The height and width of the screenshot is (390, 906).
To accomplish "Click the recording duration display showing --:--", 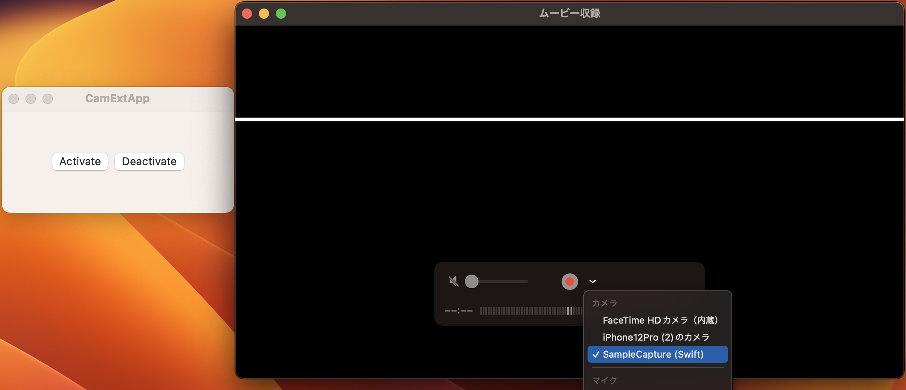I will click(x=458, y=311).
